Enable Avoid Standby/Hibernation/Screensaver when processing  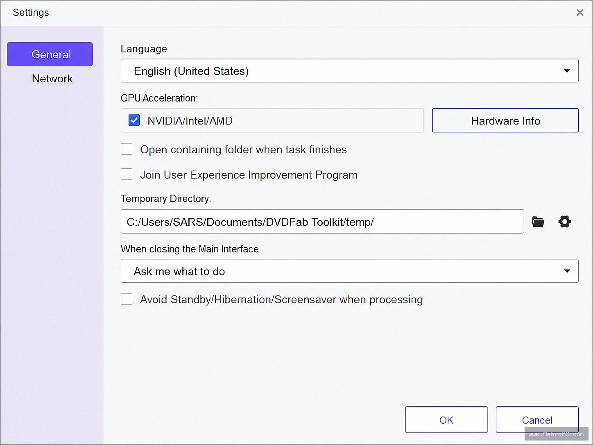point(127,299)
